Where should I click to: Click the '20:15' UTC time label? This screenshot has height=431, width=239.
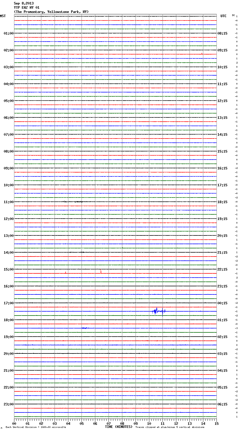coord(222,236)
